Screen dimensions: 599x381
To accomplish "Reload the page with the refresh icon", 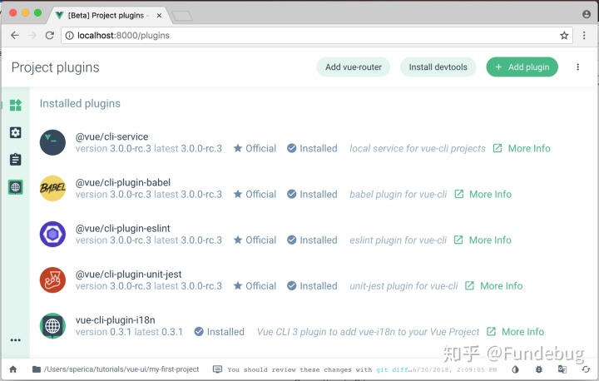I will coord(50,35).
